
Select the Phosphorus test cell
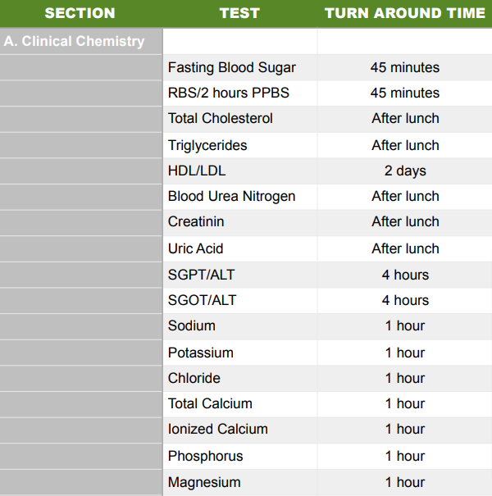206,456
